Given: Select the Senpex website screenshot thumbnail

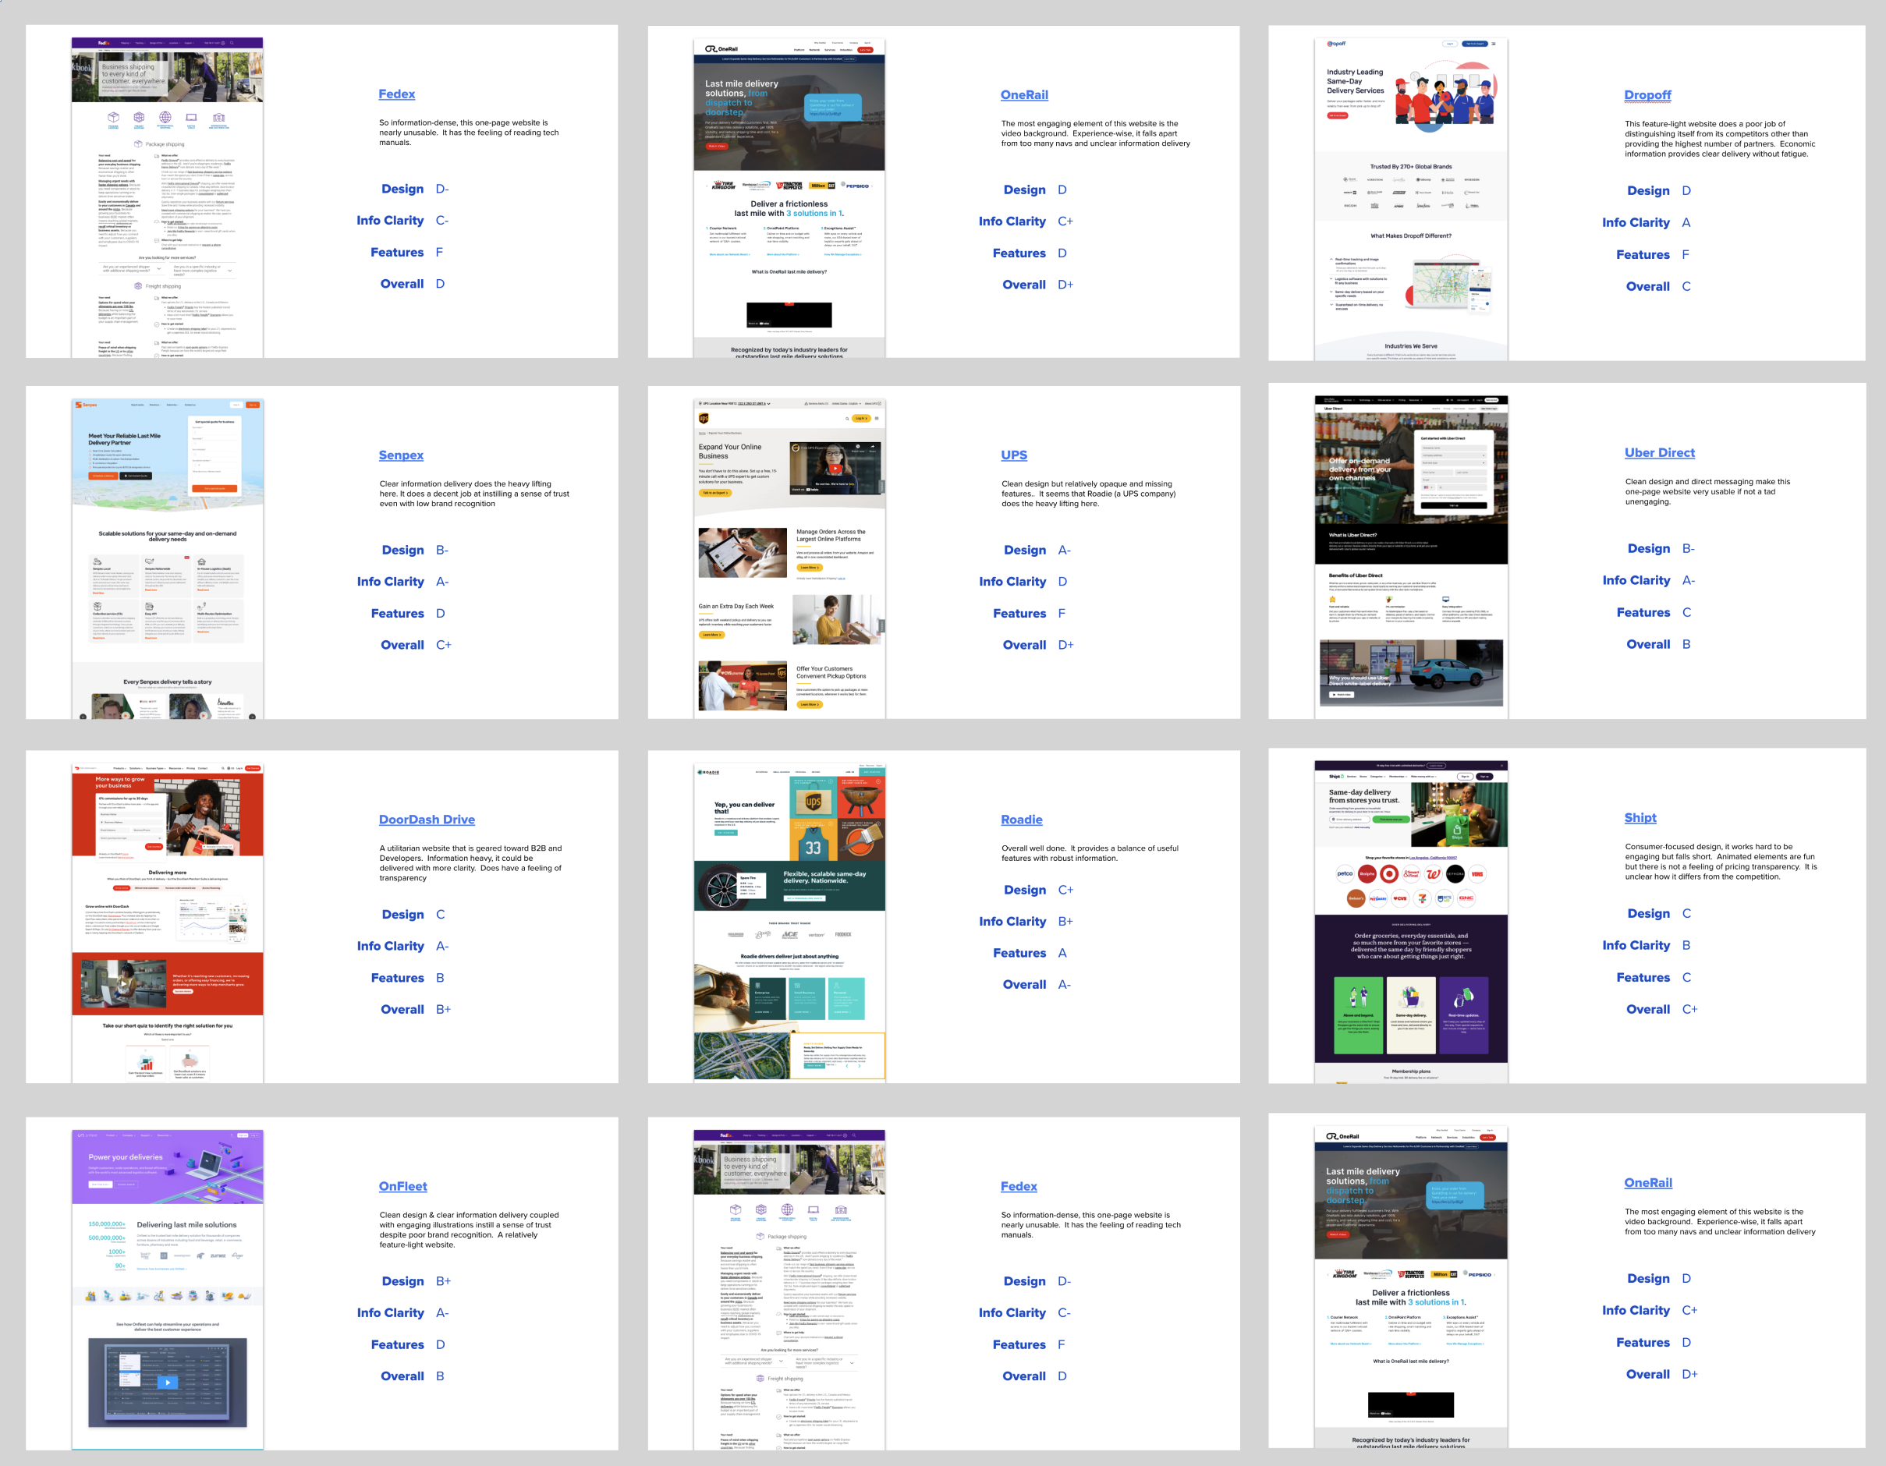Looking at the screenshot, I should tap(168, 558).
